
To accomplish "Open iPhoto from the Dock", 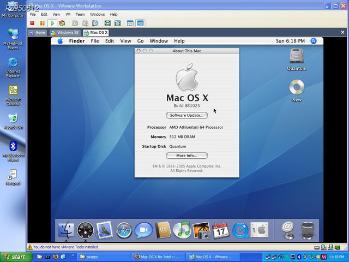I will (x=201, y=230).
